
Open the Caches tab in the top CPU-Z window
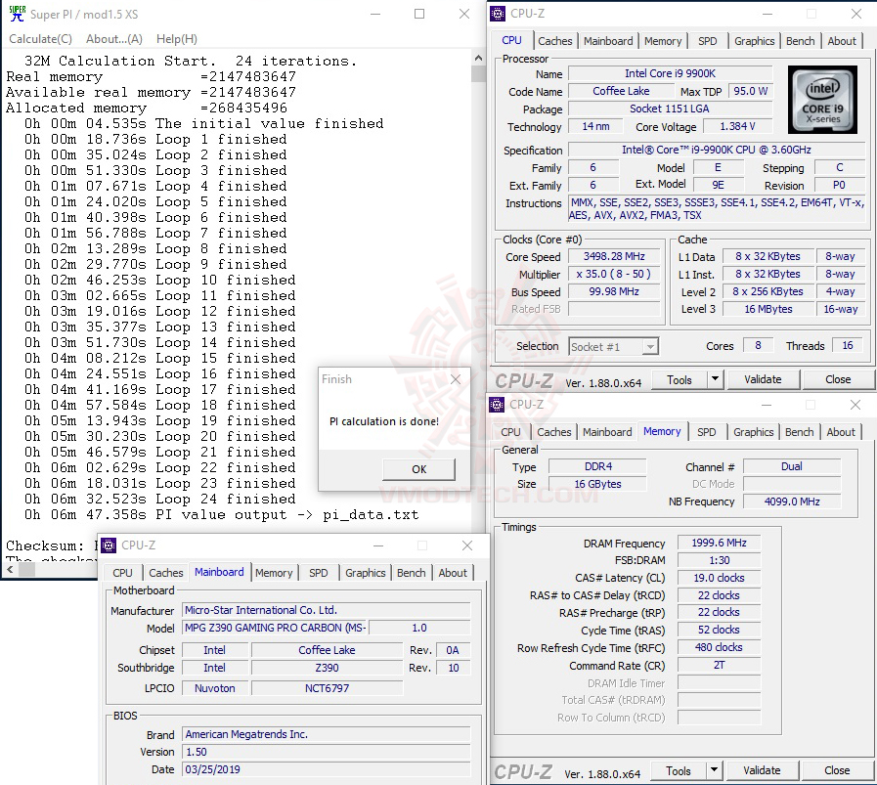pyautogui.click(x=555, y=41)
